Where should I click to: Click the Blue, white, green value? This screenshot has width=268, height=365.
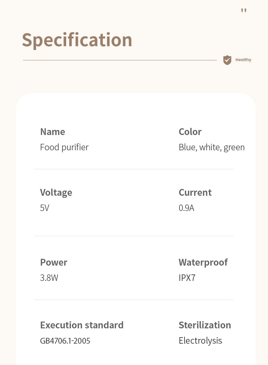[x=212, y=147]
